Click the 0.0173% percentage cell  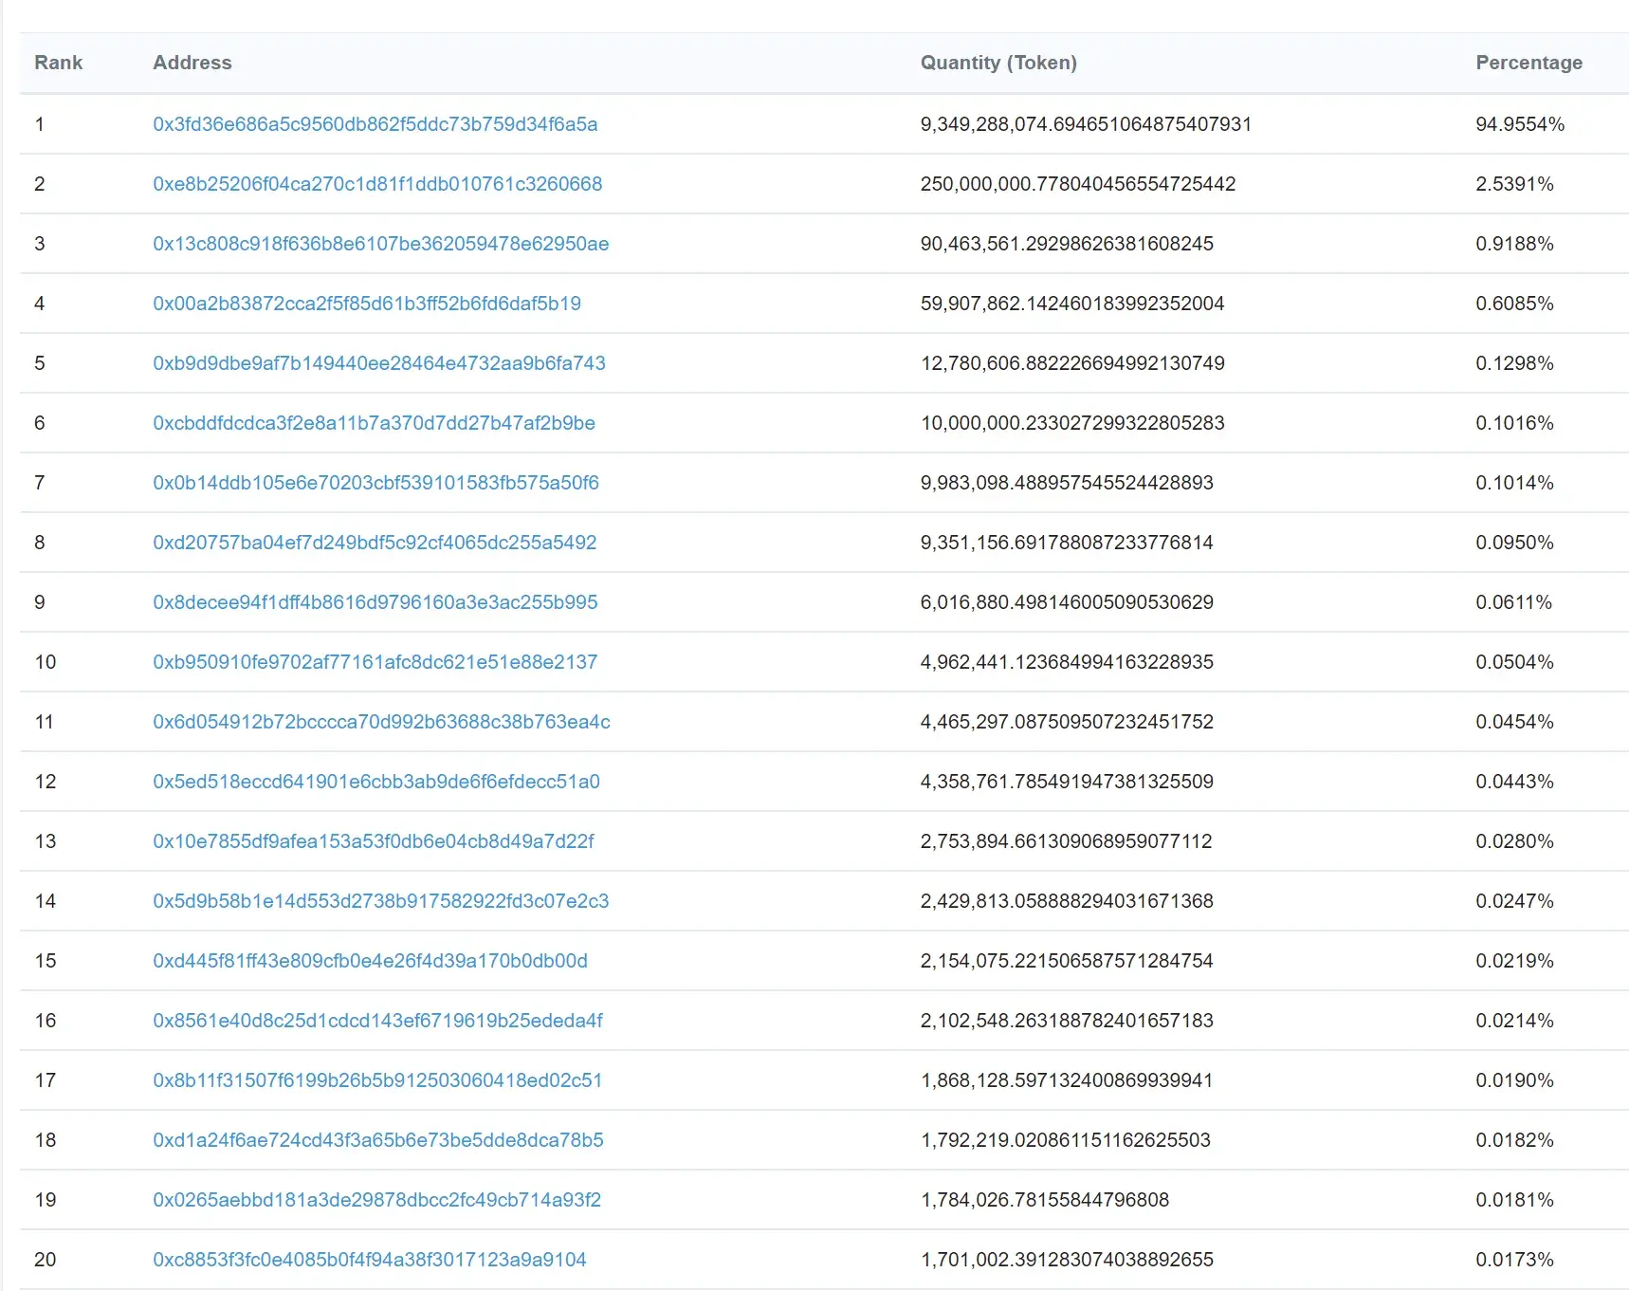(1514, 1260)
